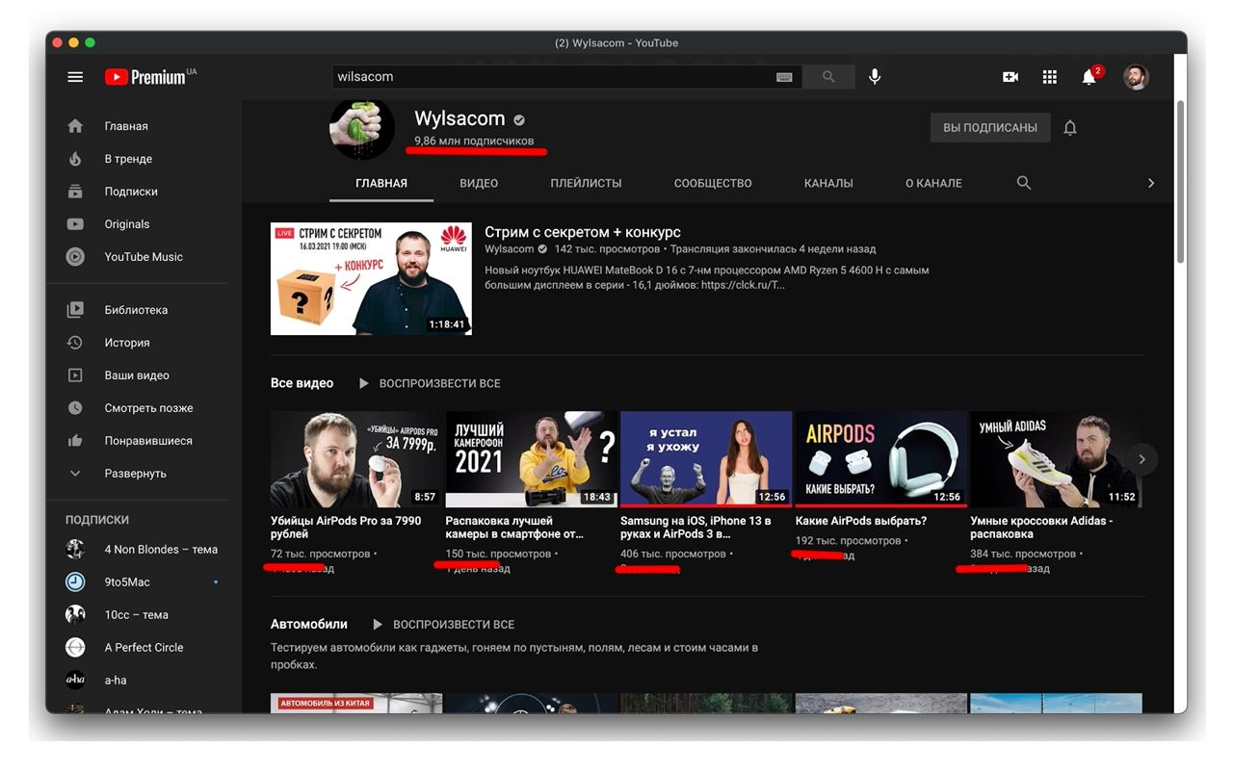
Task: Open Samsung на iOS video thumbnail
Action: [x=706, y=459]
